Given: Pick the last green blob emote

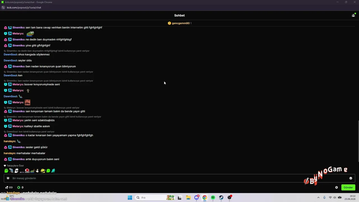Looking at the screenshot, I should (x=48, y=171).
